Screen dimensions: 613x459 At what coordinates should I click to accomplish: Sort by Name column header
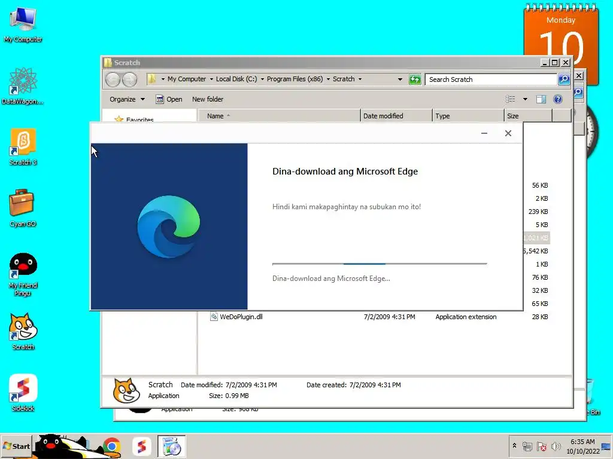point(279,116)
